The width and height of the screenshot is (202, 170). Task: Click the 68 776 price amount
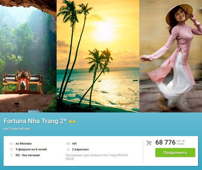pos(165,142)
